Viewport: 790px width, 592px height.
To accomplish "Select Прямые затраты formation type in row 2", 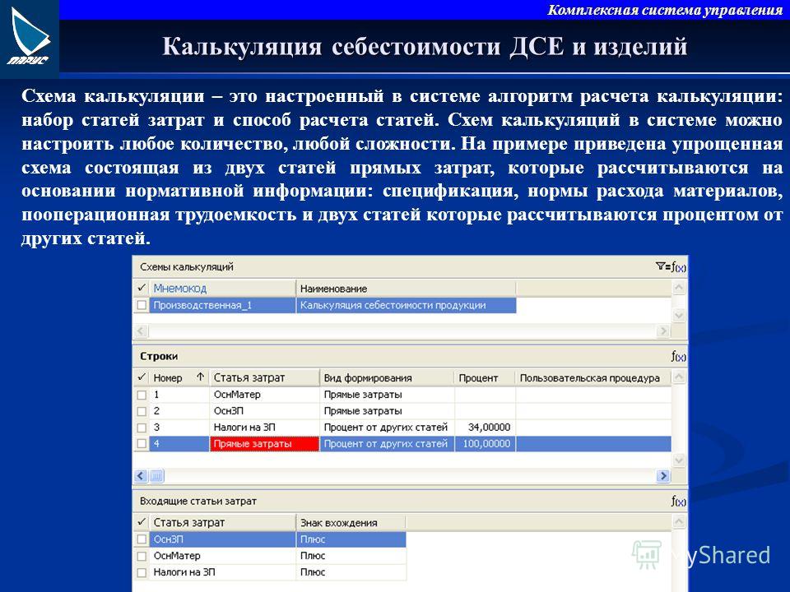I will click(387, 411).
